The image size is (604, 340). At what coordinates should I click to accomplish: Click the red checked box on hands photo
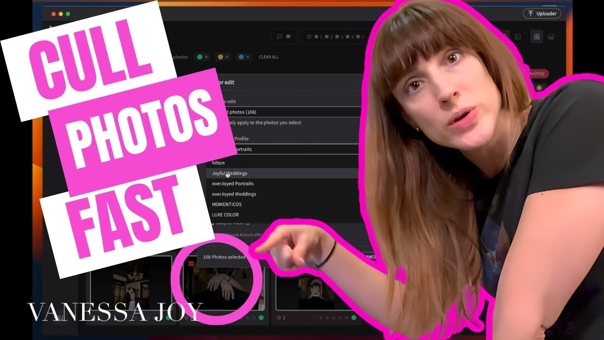[191, 263]
